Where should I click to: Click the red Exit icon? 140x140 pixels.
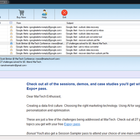pyautogui.click(x=64, y=13)
